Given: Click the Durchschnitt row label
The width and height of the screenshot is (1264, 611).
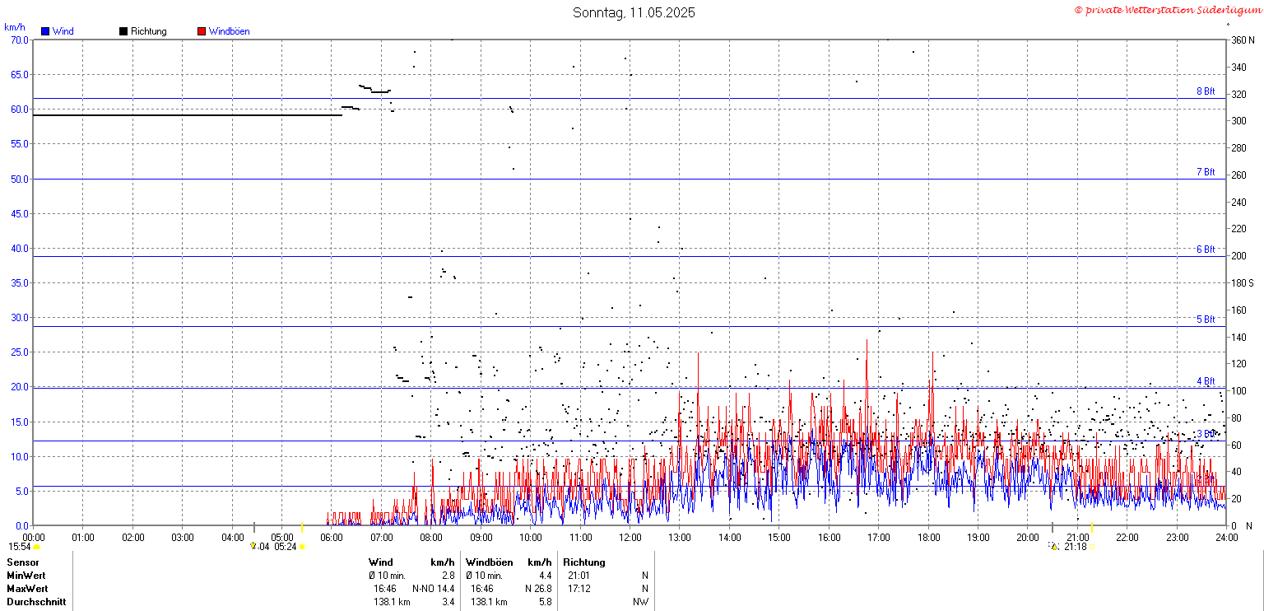Looking at the screenshot, I should (36, 602).
